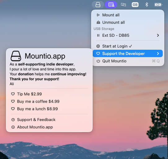The image size is (168, 159).
Task: Click the USB Storage section header
Action: tap(104, 29)
